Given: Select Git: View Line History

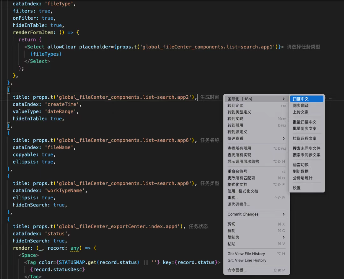Looking at the screenshot, I should [x=256, y=260].
